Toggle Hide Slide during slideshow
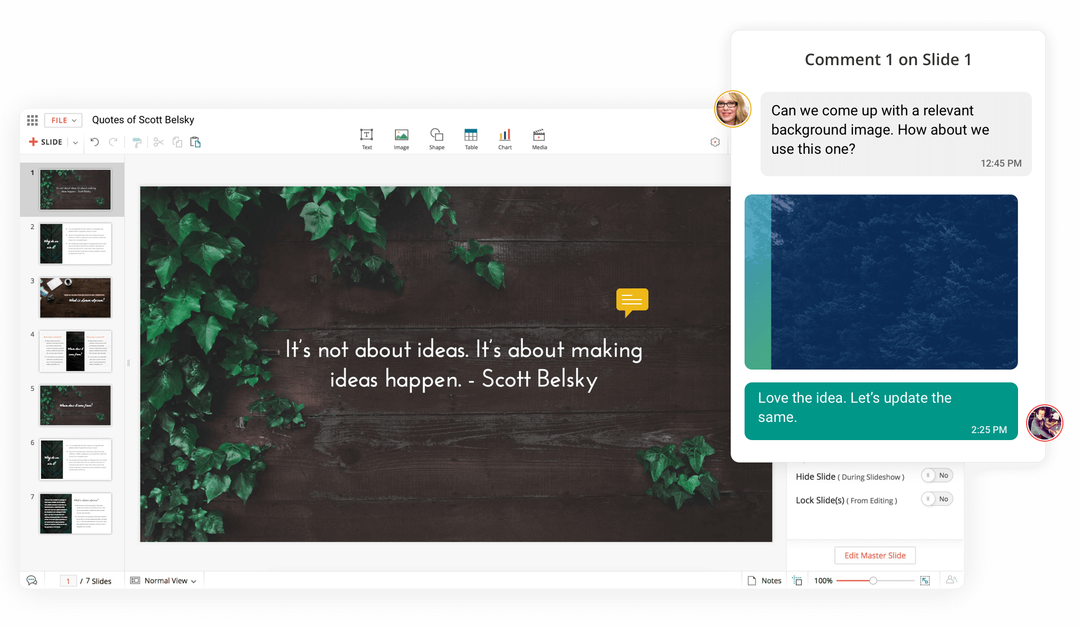The image size is (1080, 627). [x=936, y=475]
